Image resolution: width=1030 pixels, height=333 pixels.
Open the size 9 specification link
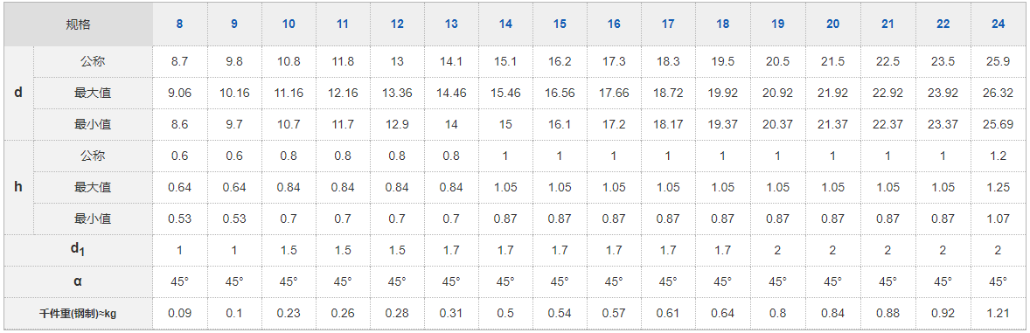click(x=233, y=24)
